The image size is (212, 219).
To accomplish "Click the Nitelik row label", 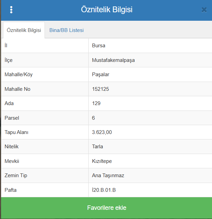I will click(x=12, y=147).
